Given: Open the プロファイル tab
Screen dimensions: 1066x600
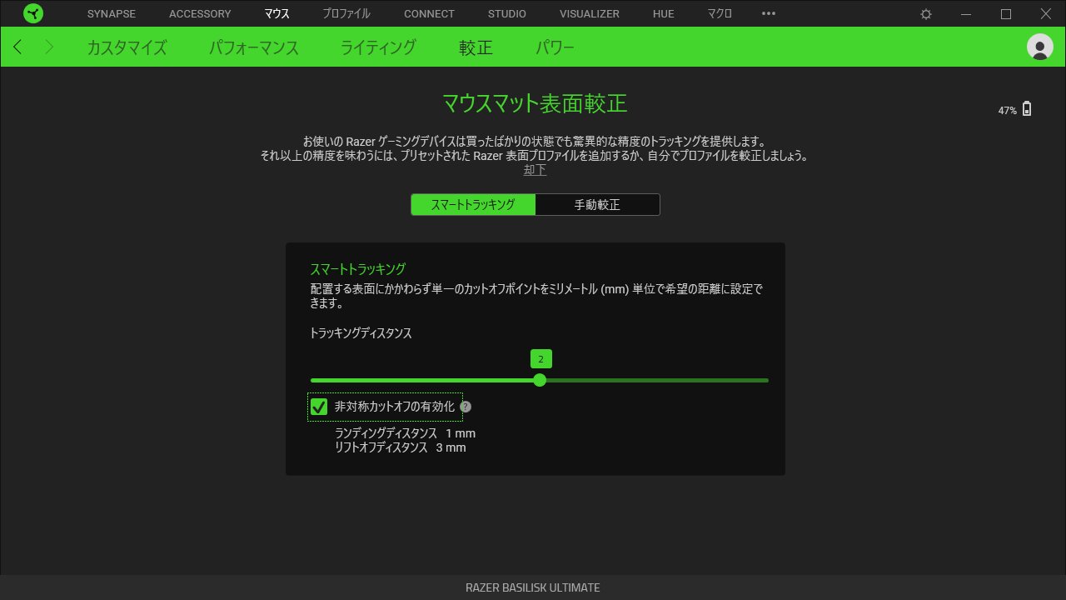Looking at the screenshot, I should tap(346, 14).
